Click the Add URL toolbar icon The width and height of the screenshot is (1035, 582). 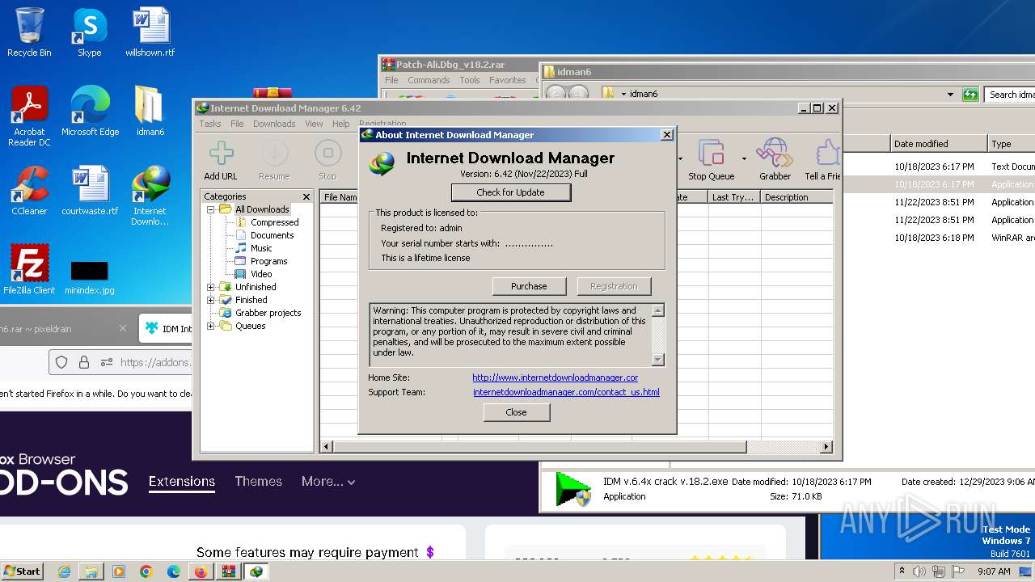click(x=221, y=160)
